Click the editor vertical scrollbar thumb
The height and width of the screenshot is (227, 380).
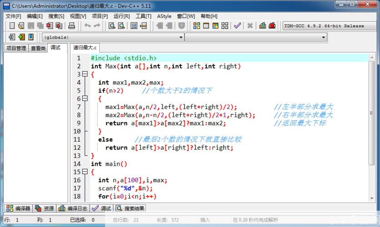coord(371,113)
